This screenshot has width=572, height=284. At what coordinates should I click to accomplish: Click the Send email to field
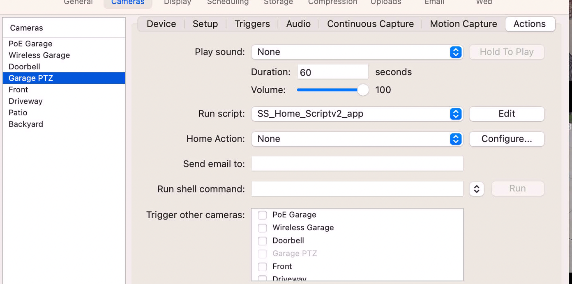pyautogui.click(x=357, y=164)
